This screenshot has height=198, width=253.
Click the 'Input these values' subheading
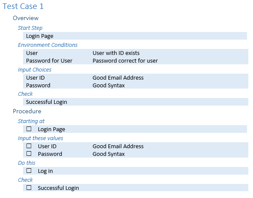click(41, 138)
